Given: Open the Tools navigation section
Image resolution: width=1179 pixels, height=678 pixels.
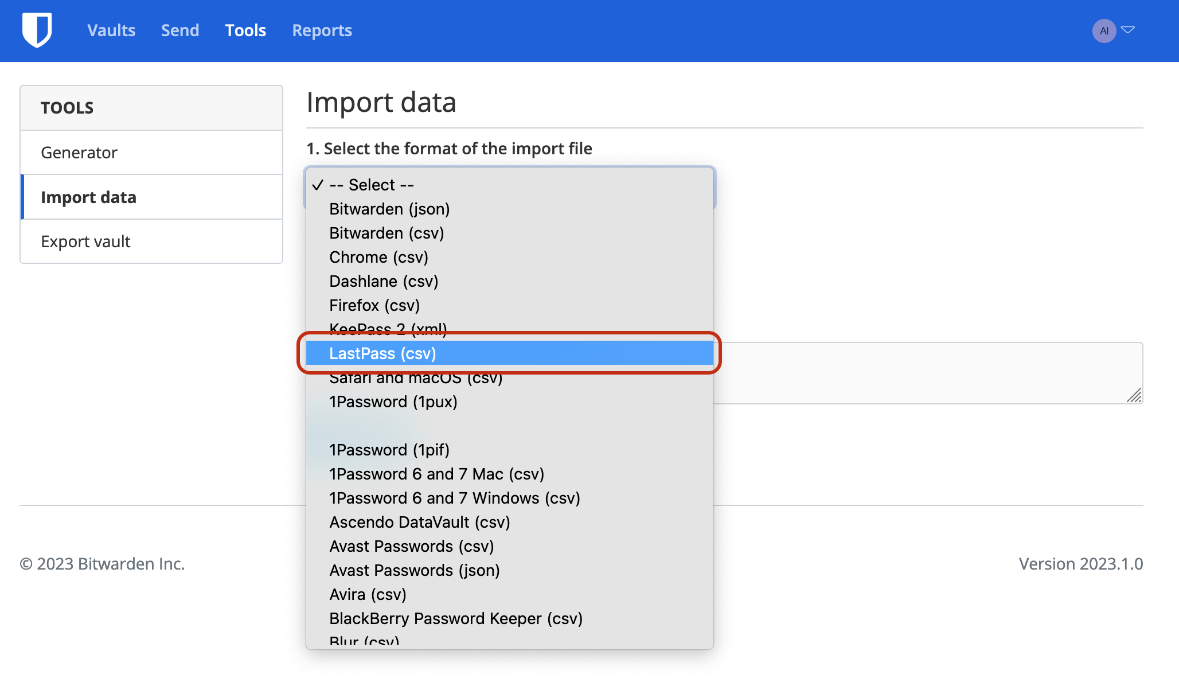Looking at the screenshot, I should pyautogui.click(x=245, y=30).
